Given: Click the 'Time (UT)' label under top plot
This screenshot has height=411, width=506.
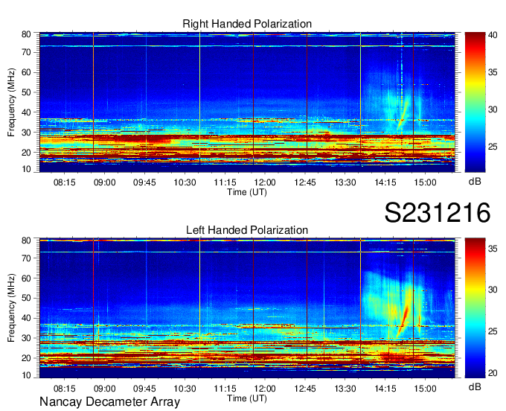Looking at the screenshot, I should tap(247, 192).
